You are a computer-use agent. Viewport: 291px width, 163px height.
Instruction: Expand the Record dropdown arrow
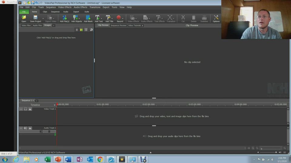[x=123, y=18]
